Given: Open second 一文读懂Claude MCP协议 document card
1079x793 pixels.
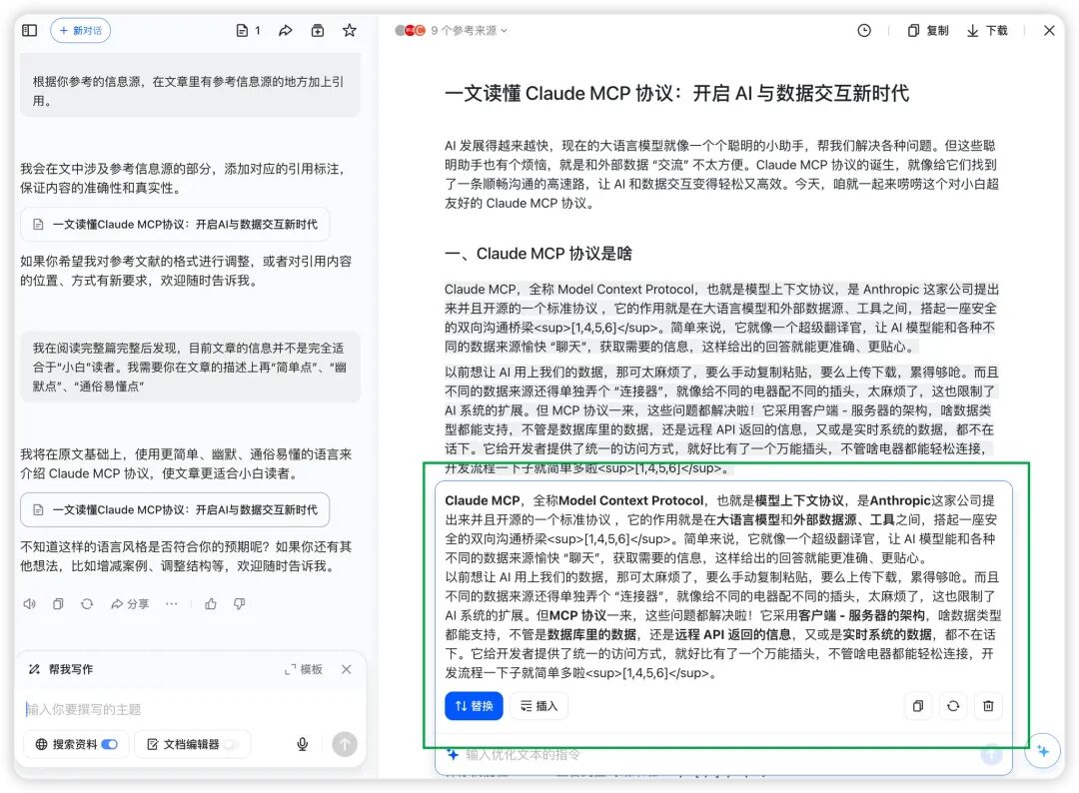Looking at the screenshot, I should 175,509.
